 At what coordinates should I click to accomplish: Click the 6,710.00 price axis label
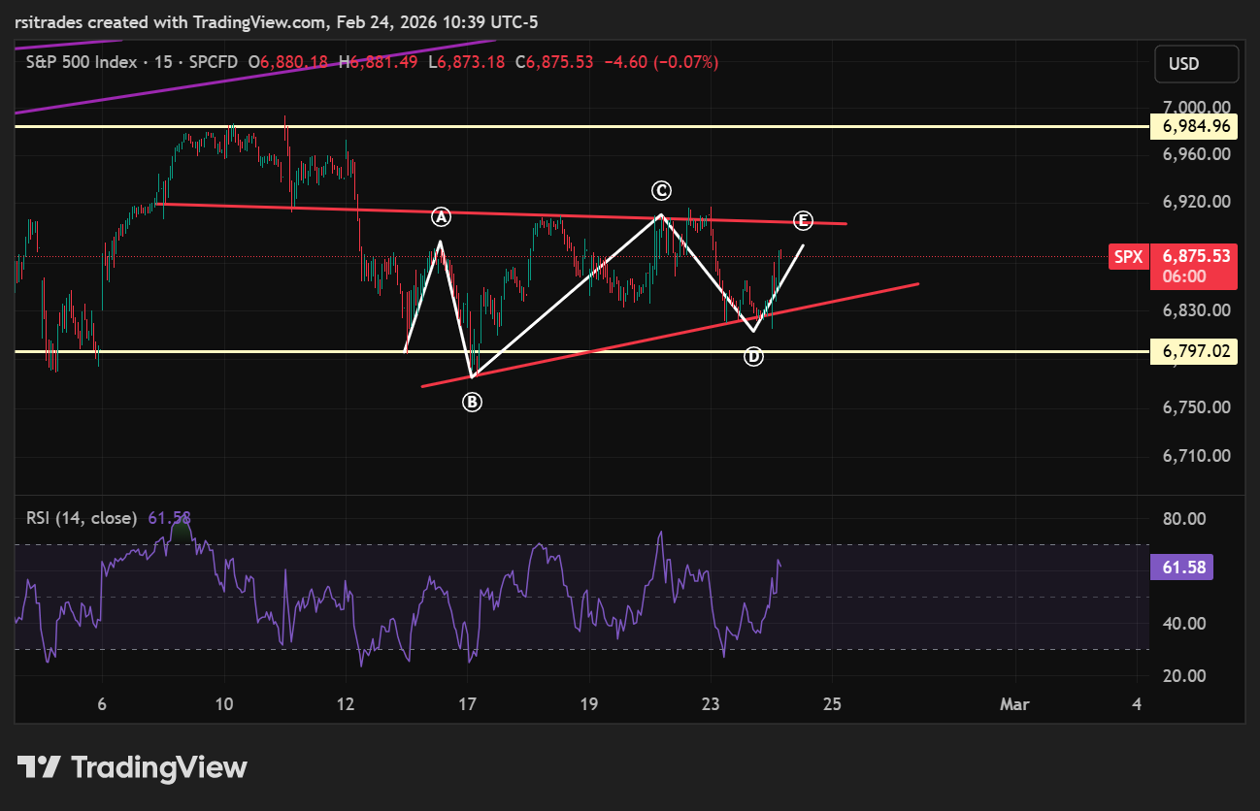tap(1196, 455)
